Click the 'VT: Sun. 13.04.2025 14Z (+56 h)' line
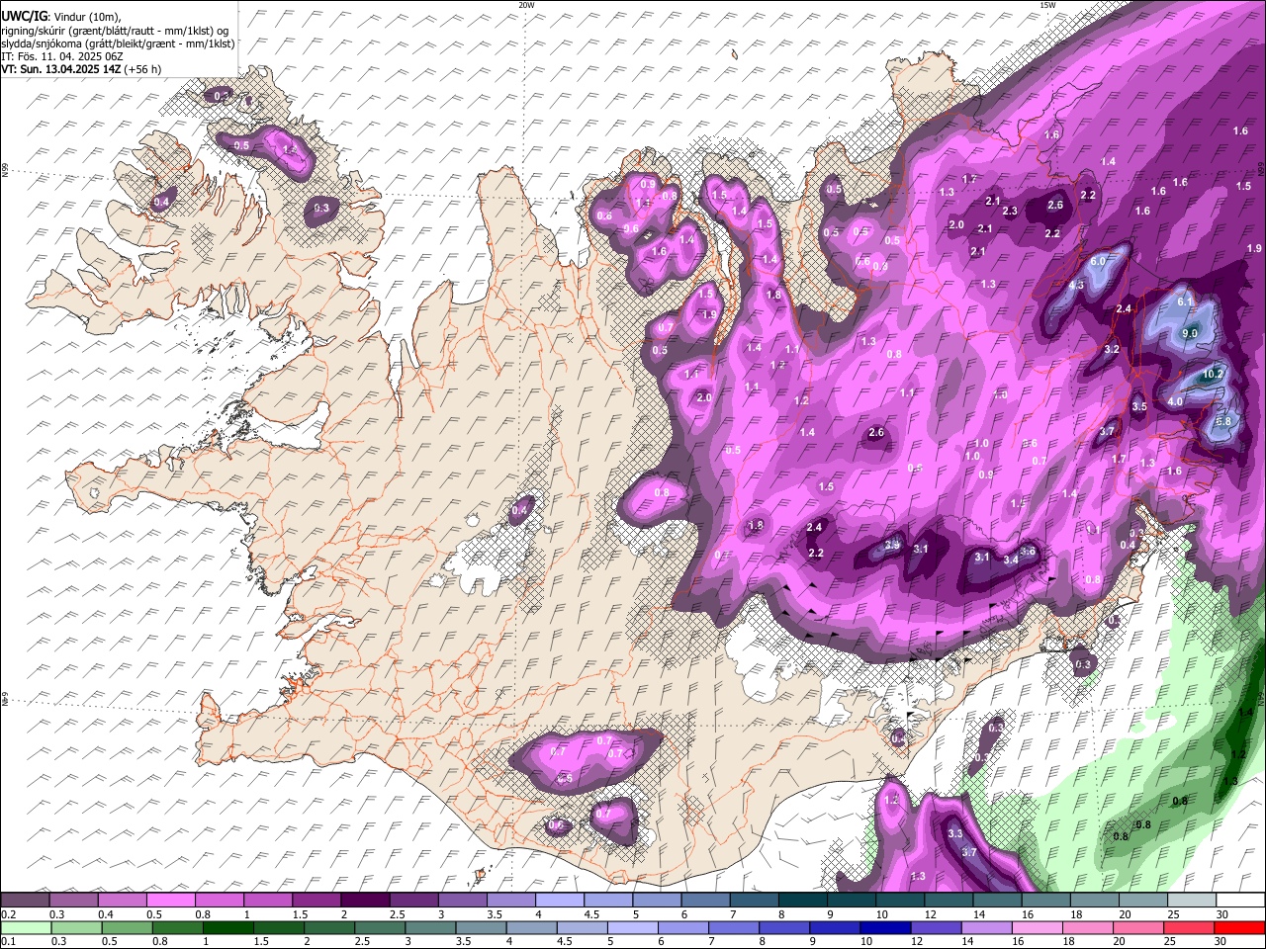The image size is (1266, 949). (x=81, y=69)
